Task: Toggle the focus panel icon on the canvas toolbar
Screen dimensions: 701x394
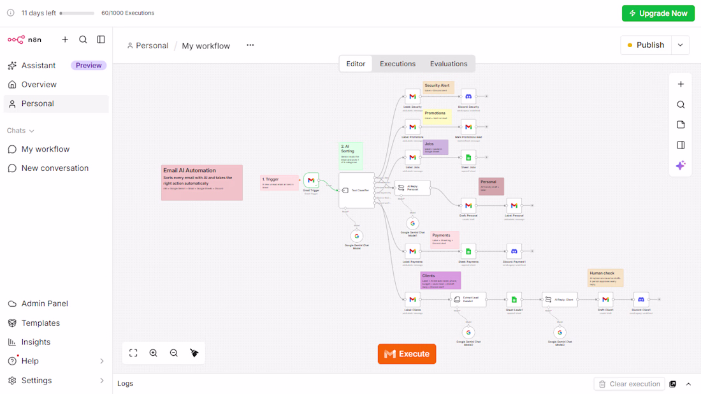Action: point(681,145)
